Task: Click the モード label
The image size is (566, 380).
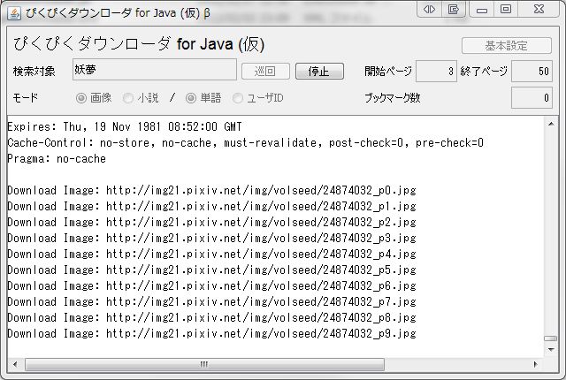Action: [x=26, y=98]
